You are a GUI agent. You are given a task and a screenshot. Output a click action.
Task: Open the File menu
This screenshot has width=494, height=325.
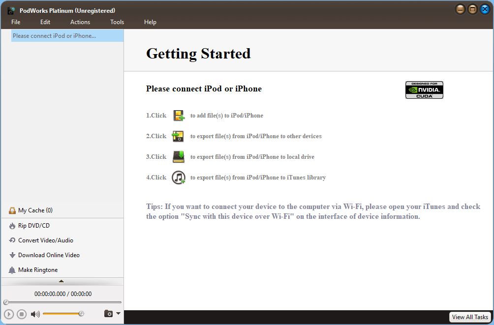point(16,22)
